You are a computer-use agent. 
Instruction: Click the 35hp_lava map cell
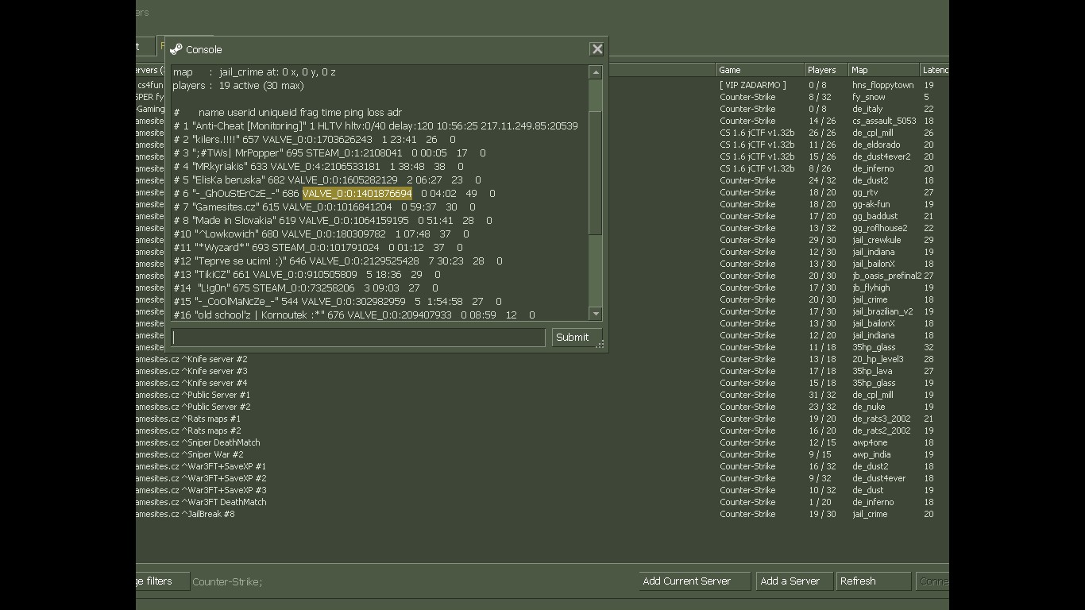click(x=872, y=371)
